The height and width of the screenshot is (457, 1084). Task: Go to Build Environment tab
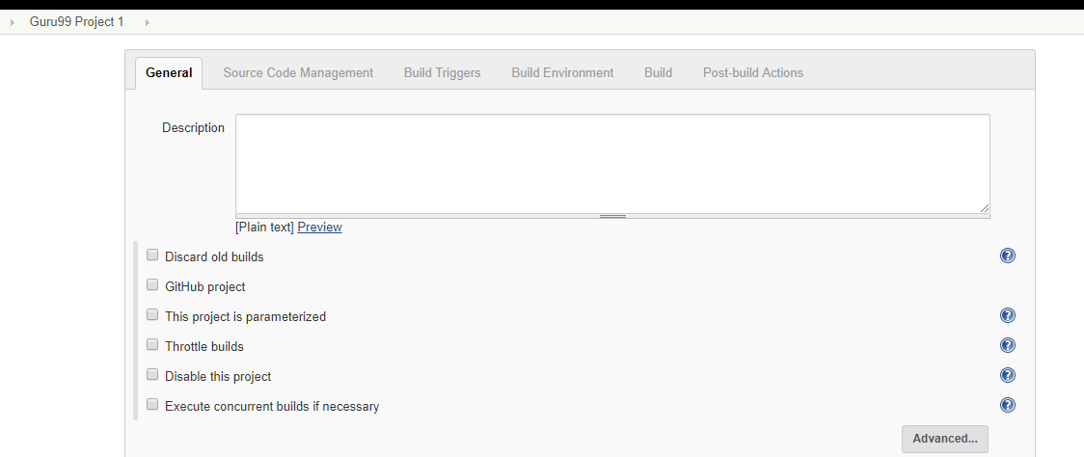click(562, 72)
